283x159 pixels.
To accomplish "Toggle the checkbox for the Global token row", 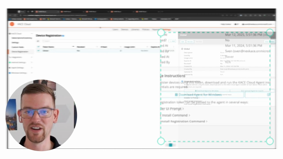I will tap(38, 51).
